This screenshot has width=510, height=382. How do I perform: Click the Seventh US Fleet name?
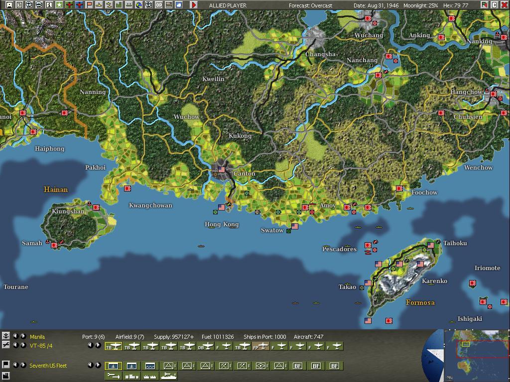click(48, 366)
